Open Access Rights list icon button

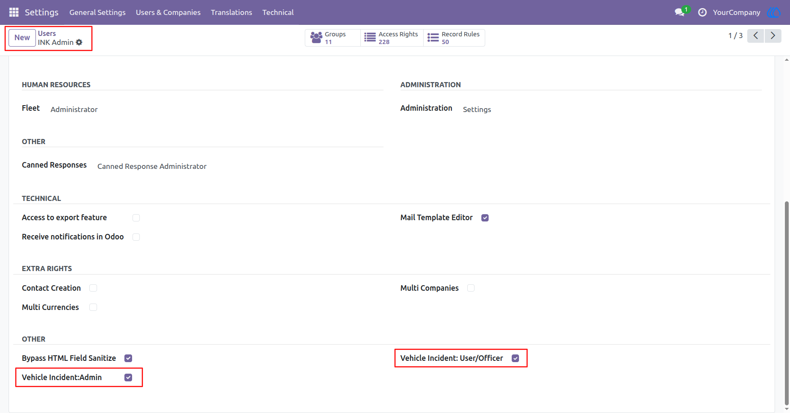[392, 38]
